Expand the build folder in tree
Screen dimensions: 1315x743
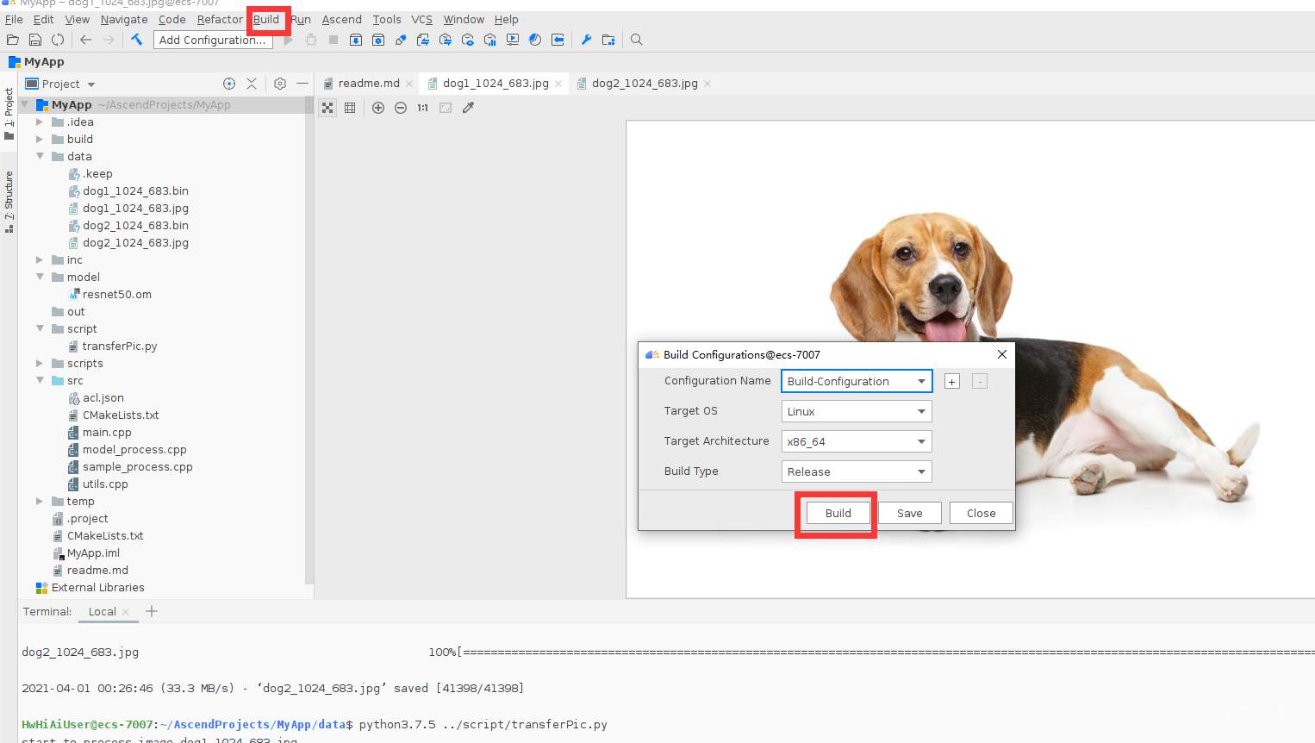click(40, 140)
